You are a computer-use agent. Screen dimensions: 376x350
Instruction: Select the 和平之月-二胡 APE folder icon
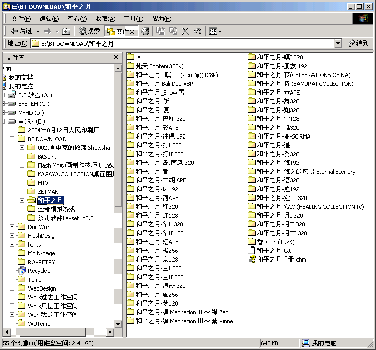pos(131,180)
